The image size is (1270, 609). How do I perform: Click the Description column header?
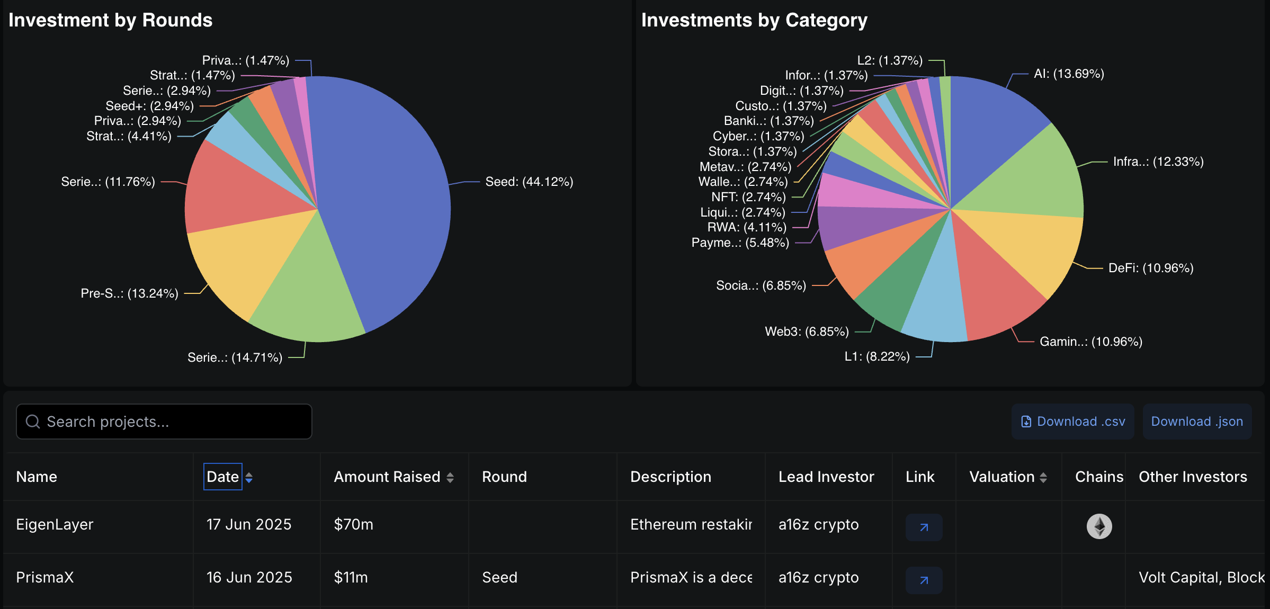click(670, 477)
